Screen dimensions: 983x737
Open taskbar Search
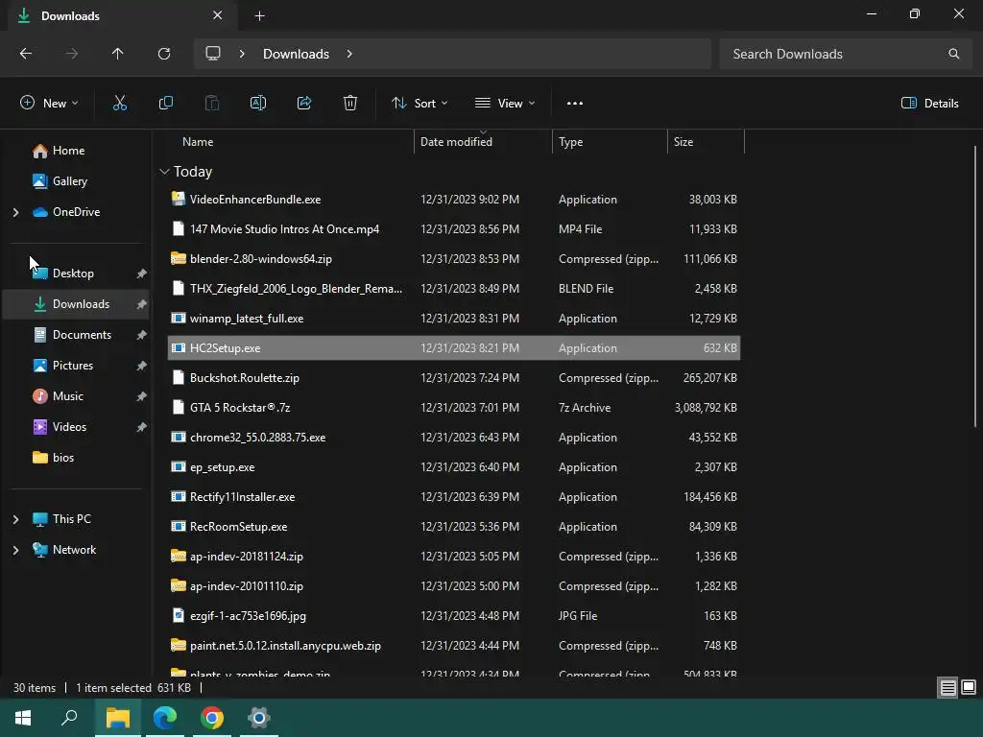tap(69, 718)
